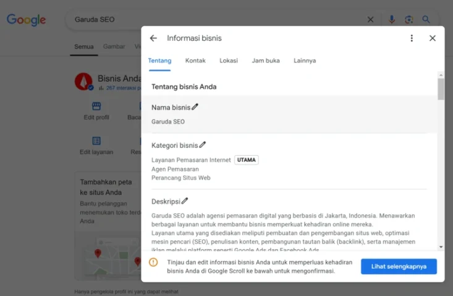Click the Tambahkan peta ke situs Anda card

click(108, 226)
